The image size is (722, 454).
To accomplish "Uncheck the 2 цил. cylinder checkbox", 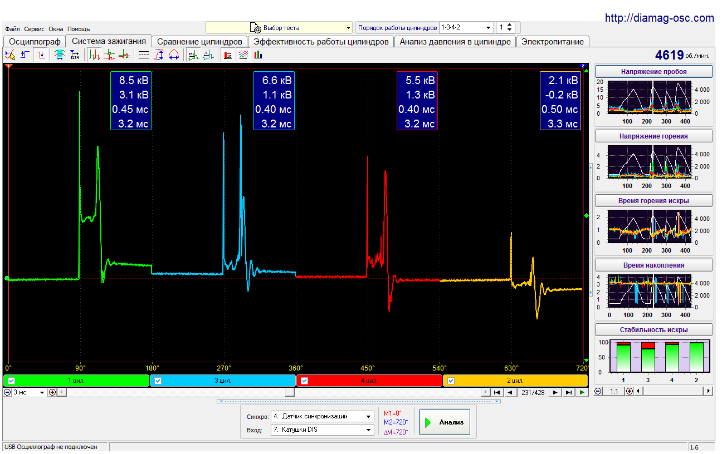I will (x=451, y=381).
